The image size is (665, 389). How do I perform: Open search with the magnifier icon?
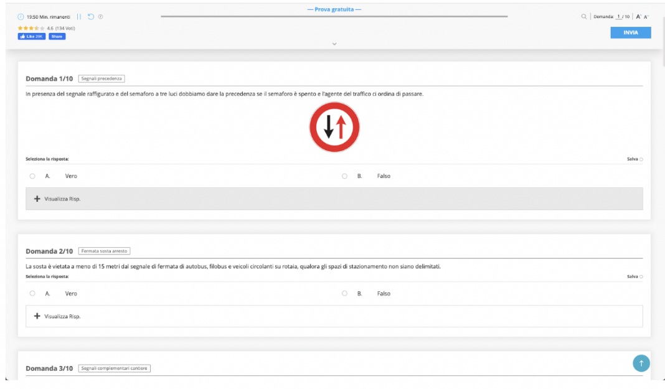coord(583,17)
